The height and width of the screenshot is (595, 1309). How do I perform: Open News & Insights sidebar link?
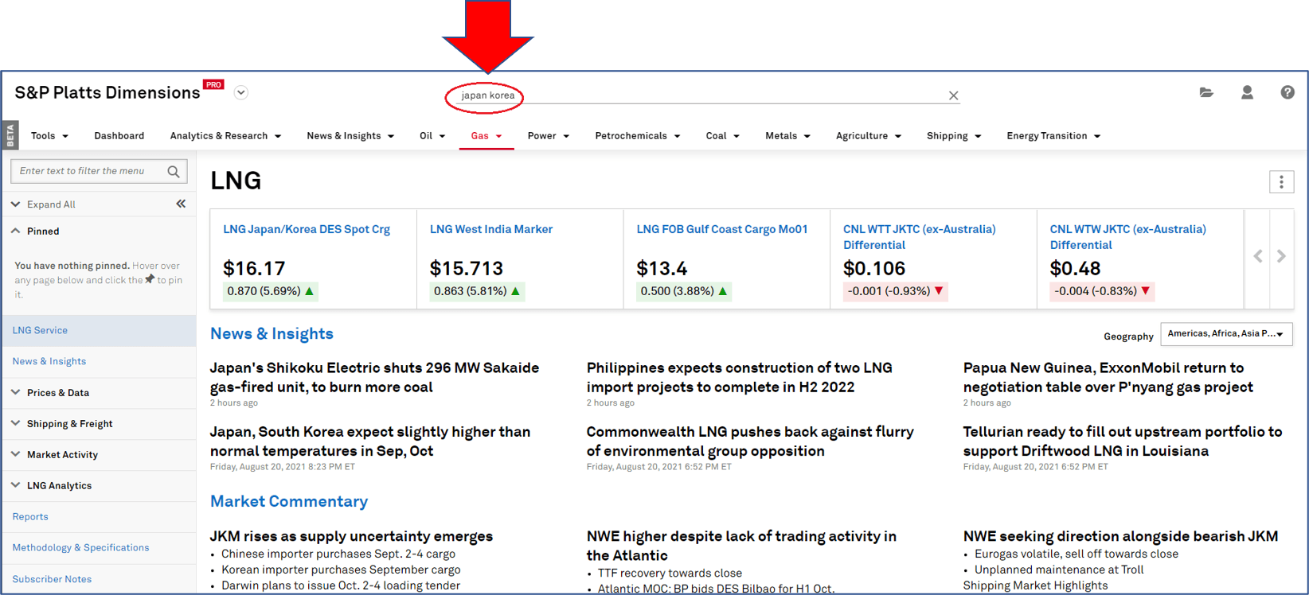(x=49, y=361)
